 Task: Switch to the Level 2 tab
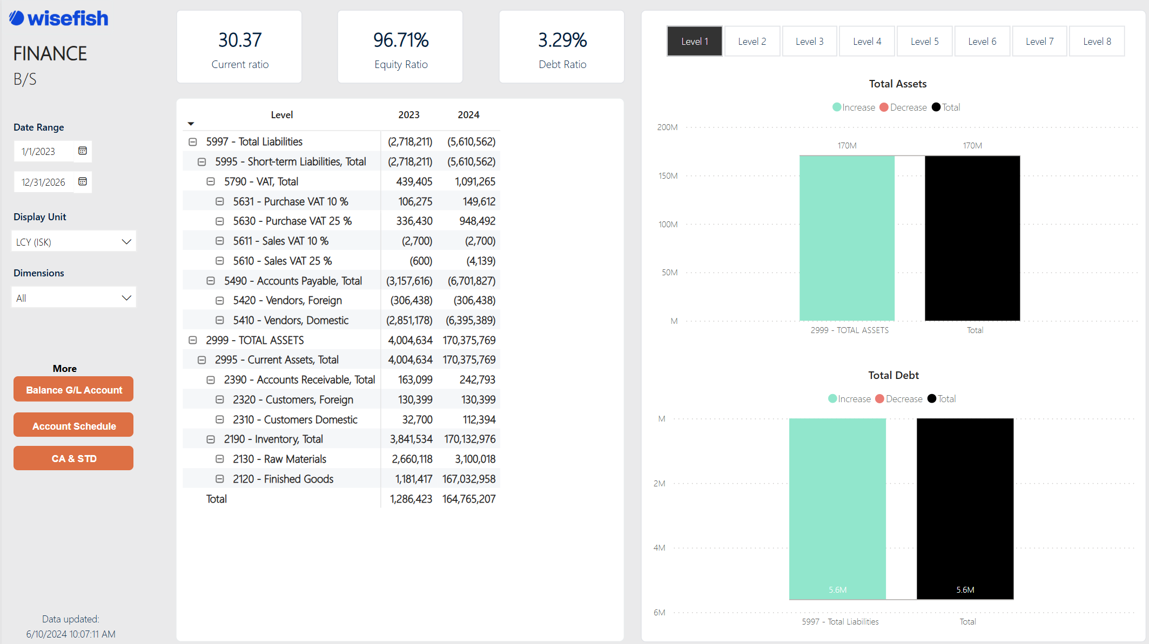point(752,42)
